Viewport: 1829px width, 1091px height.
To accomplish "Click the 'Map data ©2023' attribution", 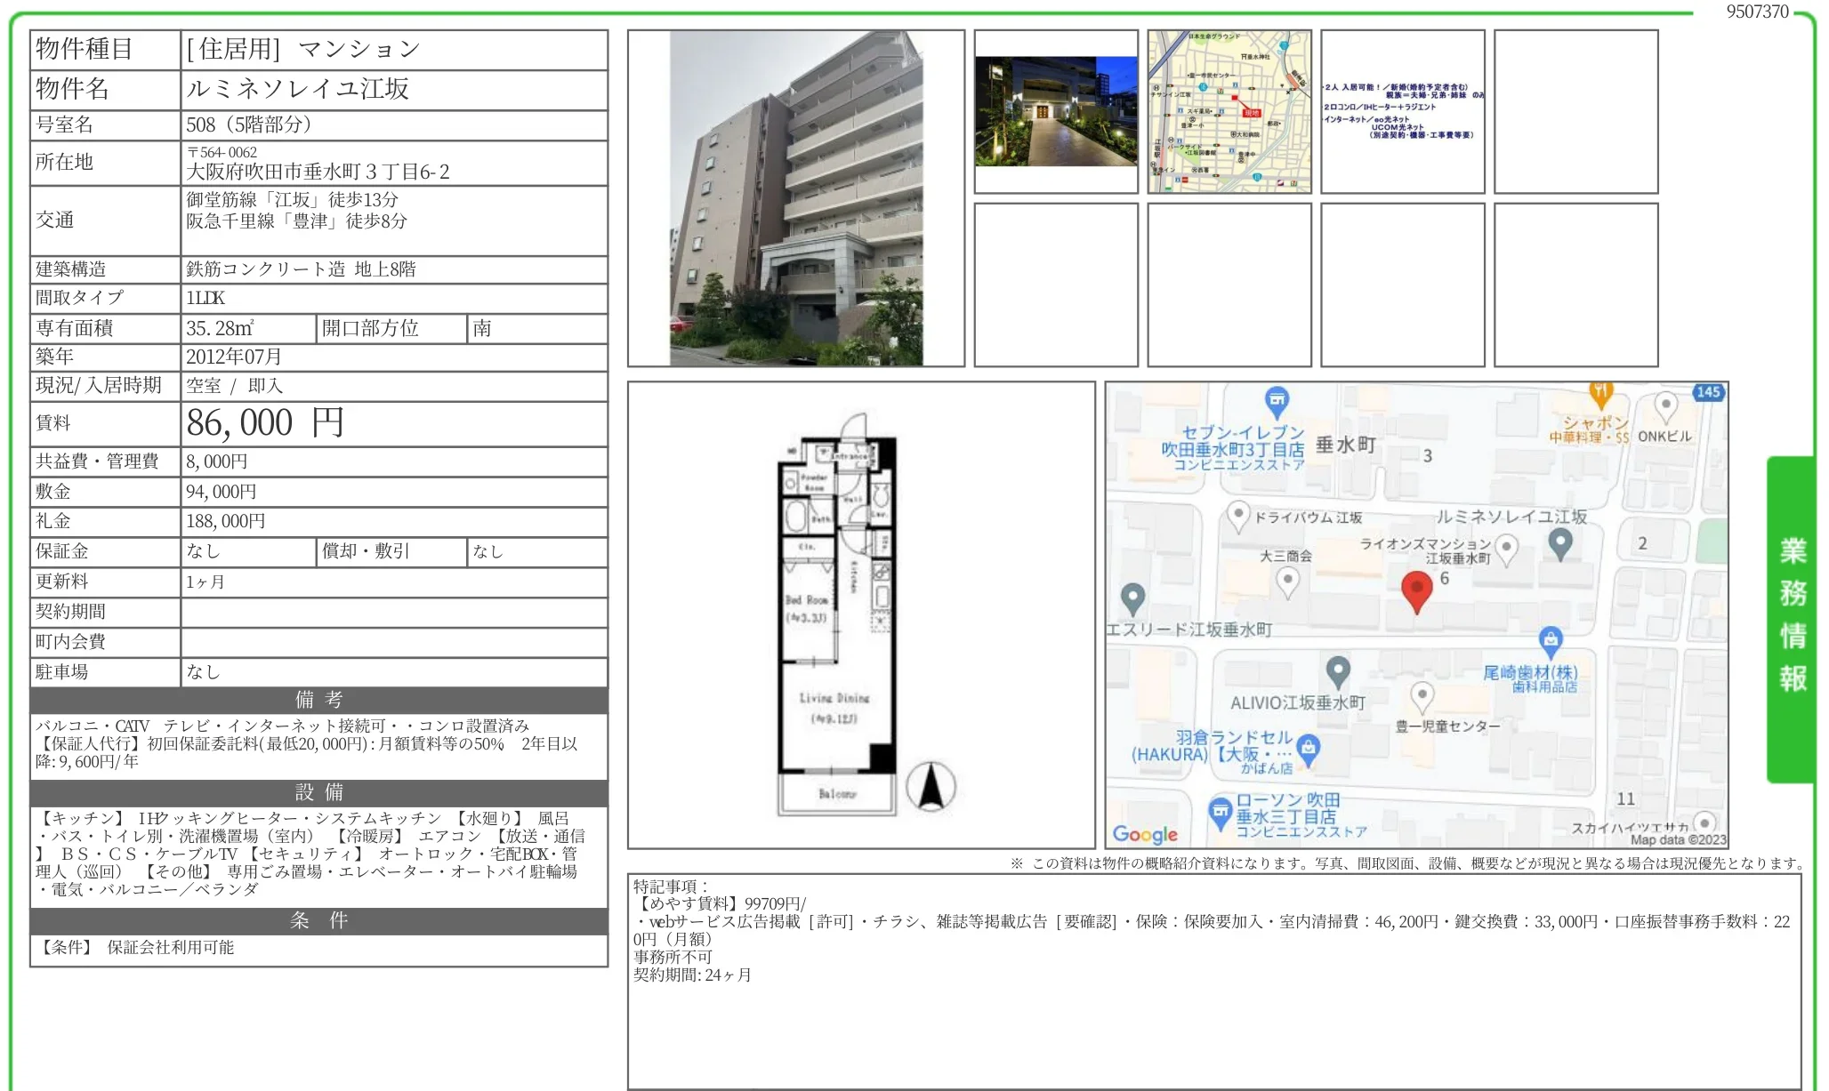I will [x=1678, y=839].
